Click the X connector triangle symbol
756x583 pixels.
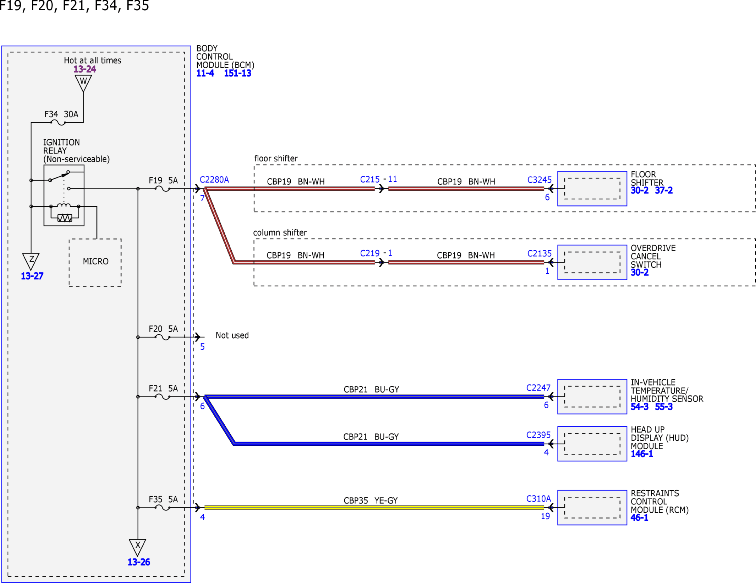point(138,547)
